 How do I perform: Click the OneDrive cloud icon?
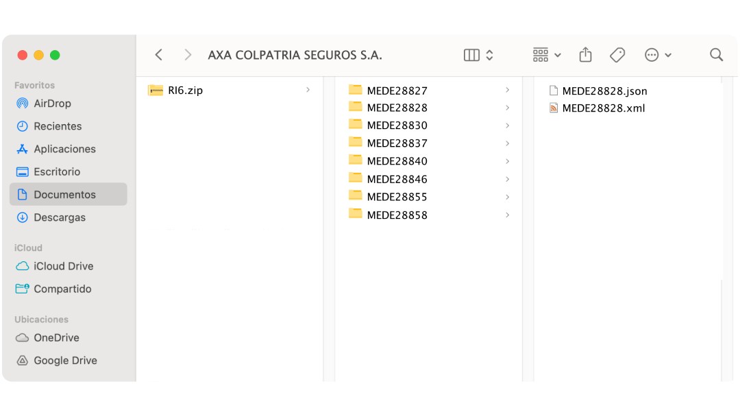pos(22,337)
